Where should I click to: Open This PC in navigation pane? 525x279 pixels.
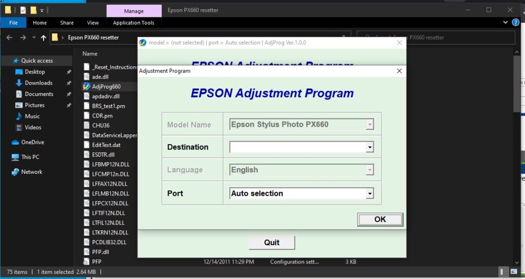coord(30,157)
